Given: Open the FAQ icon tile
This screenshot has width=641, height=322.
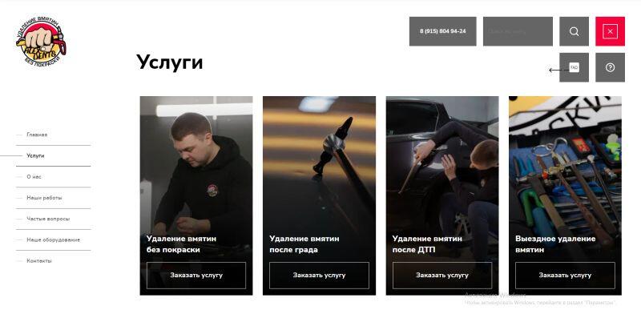Looking at the screenshot, I should [x=574, y=67].
